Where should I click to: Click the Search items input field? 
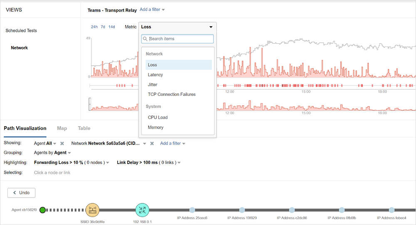click(180, 39)
